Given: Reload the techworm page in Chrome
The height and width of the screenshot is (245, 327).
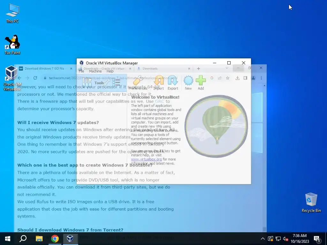Looking at the screenshot, I should pyautogui.click(x=35, y=78).
